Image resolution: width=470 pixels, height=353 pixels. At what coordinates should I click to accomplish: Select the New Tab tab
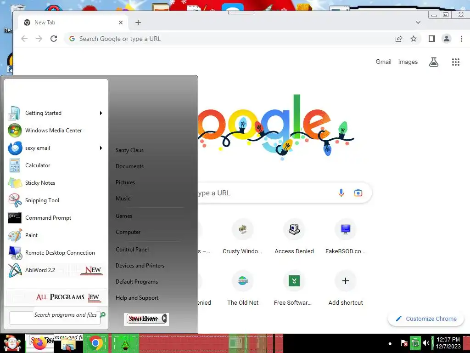(72, 23)
